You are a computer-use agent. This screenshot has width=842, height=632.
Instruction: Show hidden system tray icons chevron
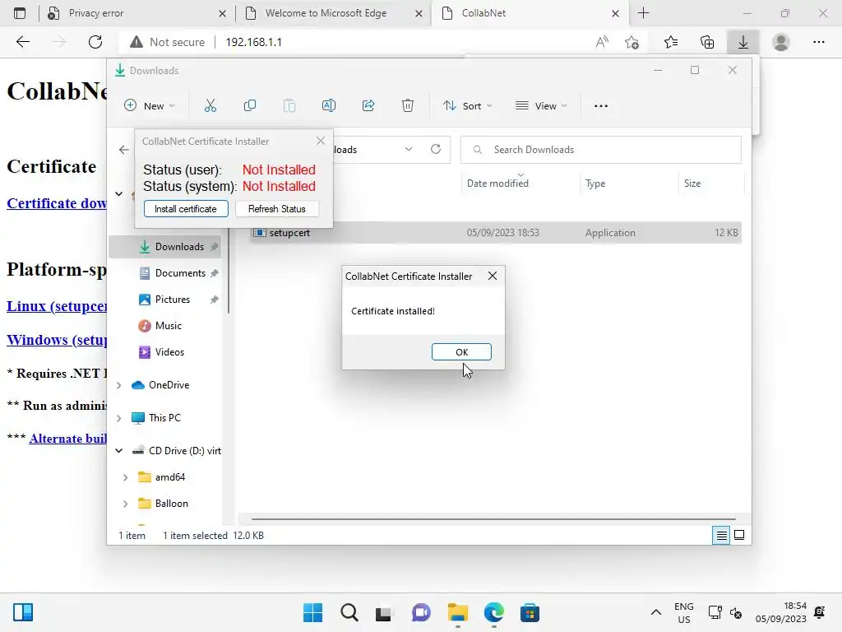[655, 612]
